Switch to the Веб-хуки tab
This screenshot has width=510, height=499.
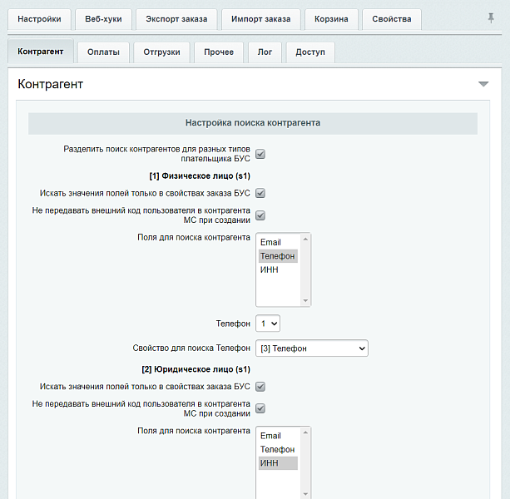[103, 19]
